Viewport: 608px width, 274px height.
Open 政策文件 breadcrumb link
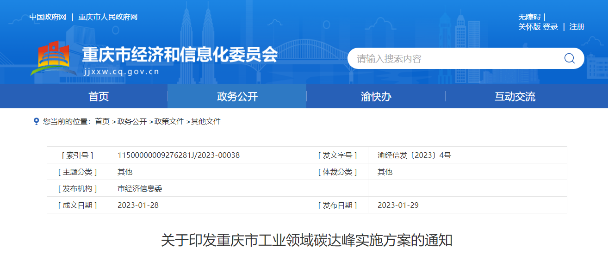pyautogui.click(x=169, y=121)
